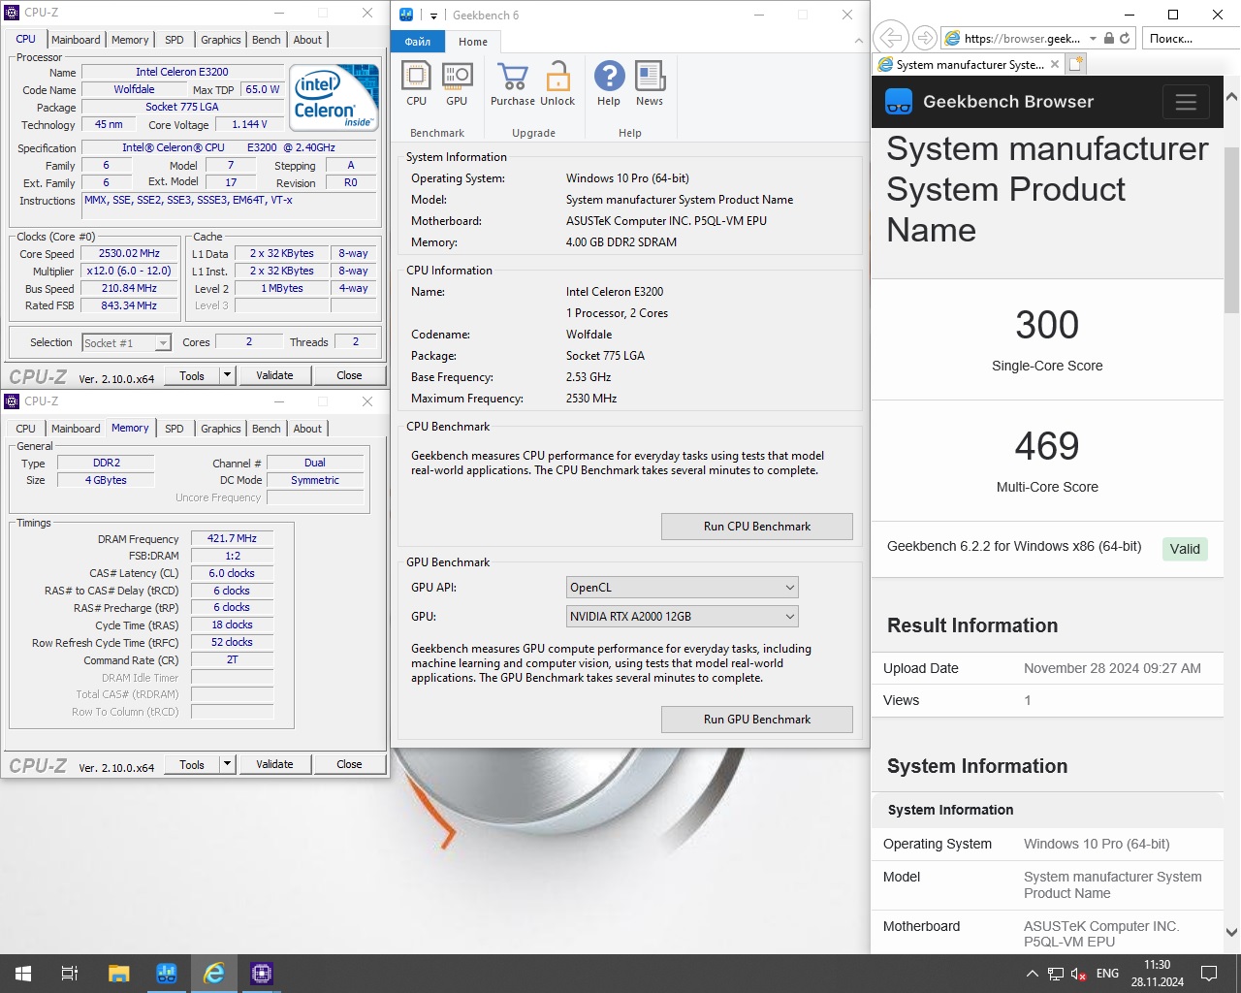Click the muted volume icon in system tray
1241x993 pixels.
tap(1078, 974)
